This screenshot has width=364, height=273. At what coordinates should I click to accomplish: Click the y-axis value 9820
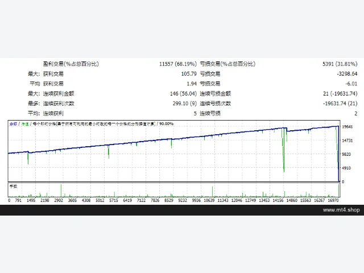coord(346,154)
